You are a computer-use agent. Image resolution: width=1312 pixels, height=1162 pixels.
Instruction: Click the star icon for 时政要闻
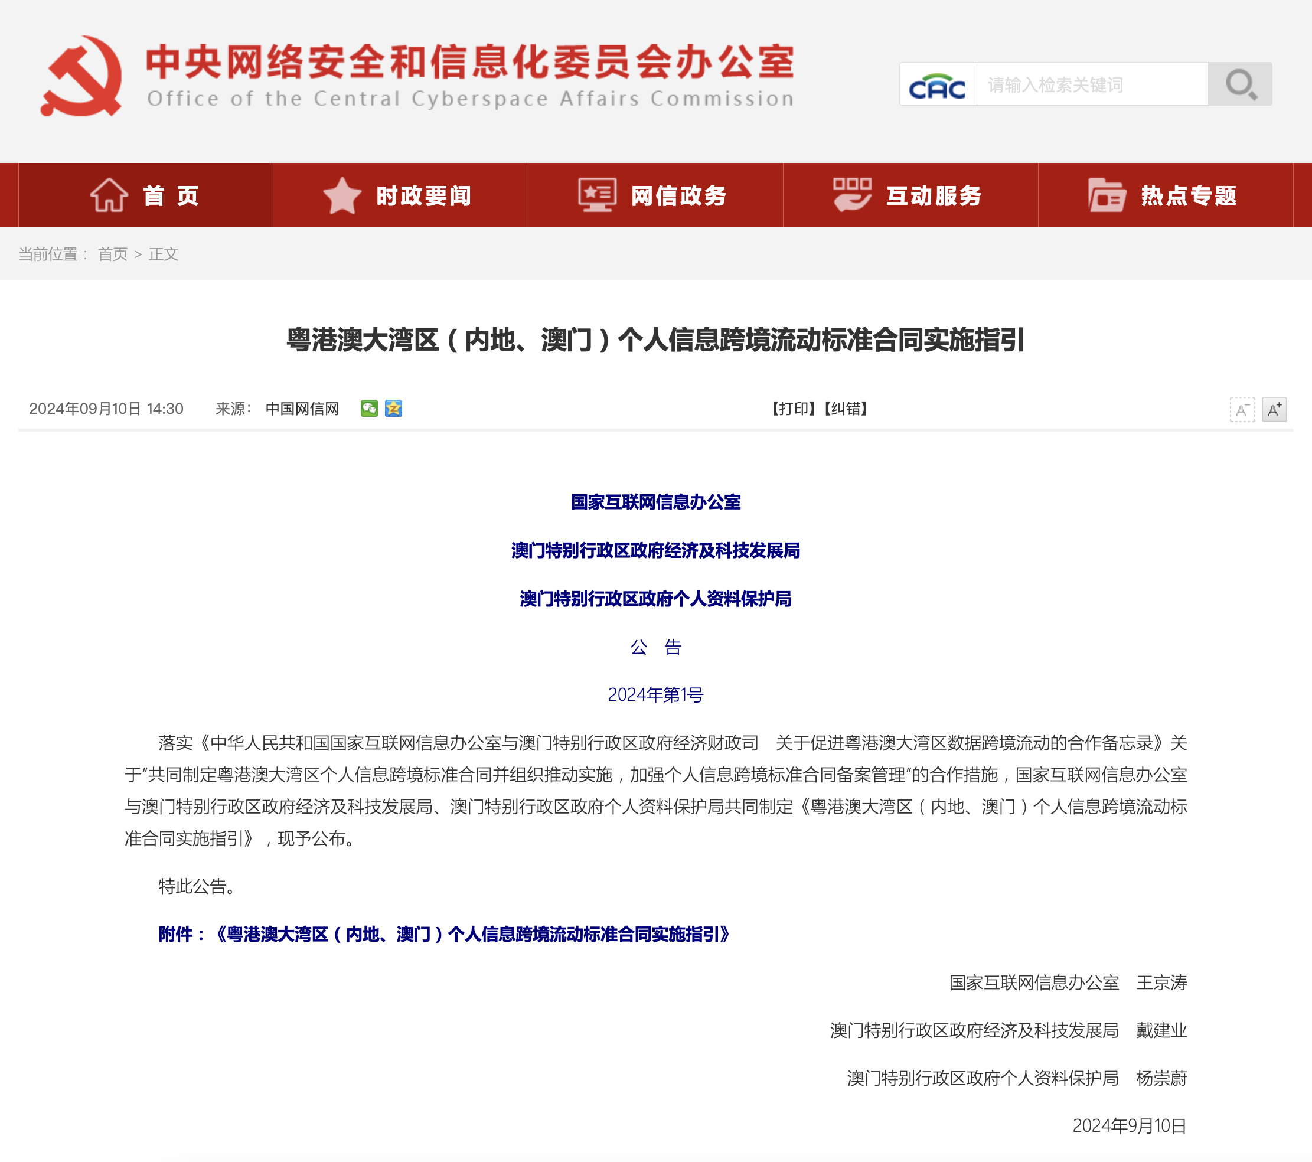342,195
